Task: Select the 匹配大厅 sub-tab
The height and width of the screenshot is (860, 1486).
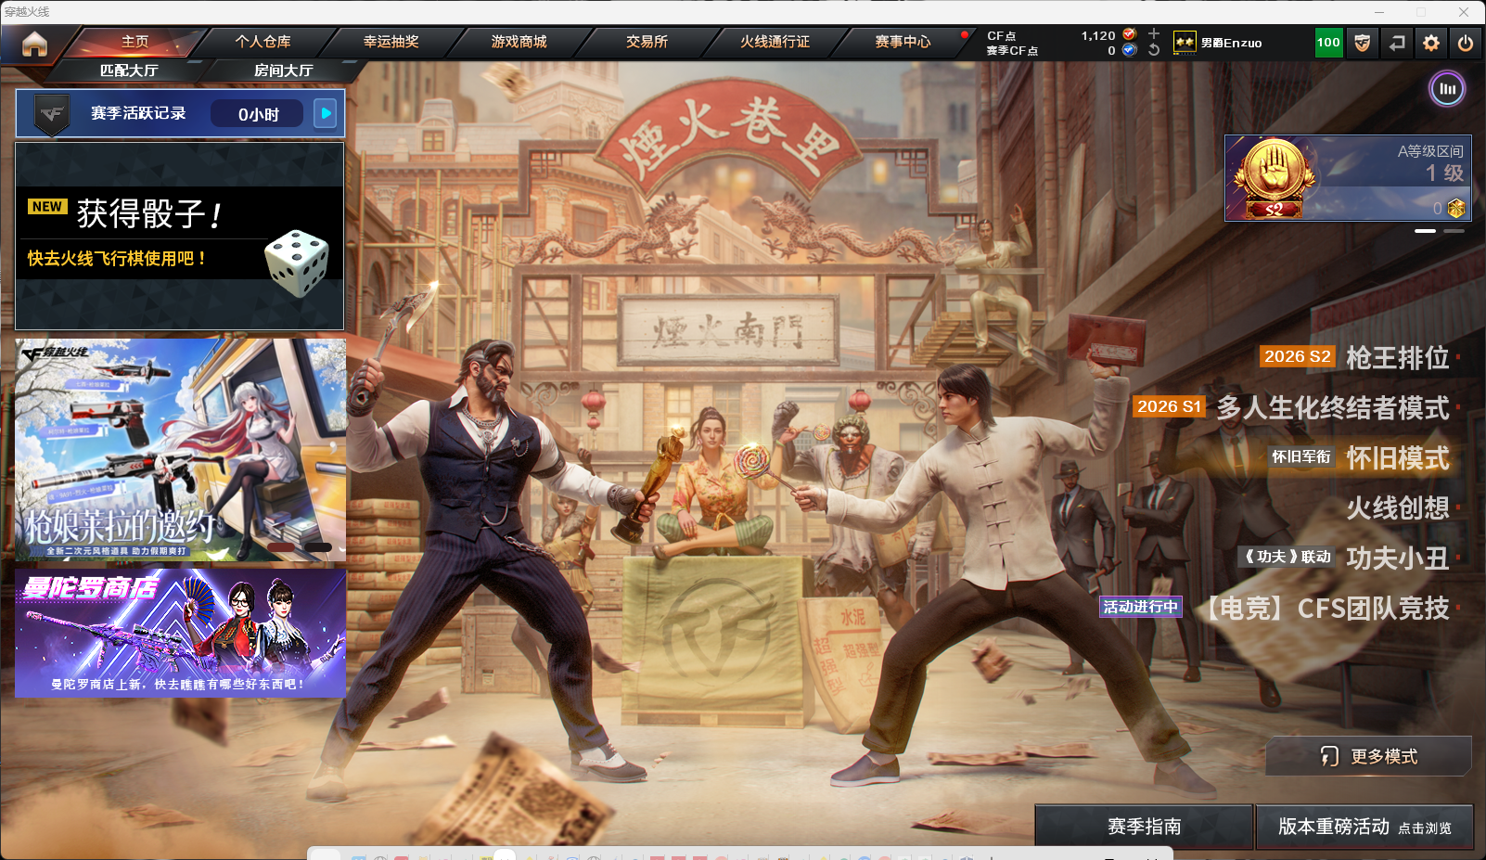Action: 129,71
